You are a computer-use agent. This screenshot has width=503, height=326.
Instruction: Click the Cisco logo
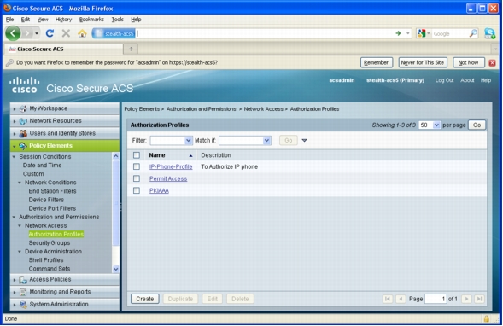[x=25, y=85]
